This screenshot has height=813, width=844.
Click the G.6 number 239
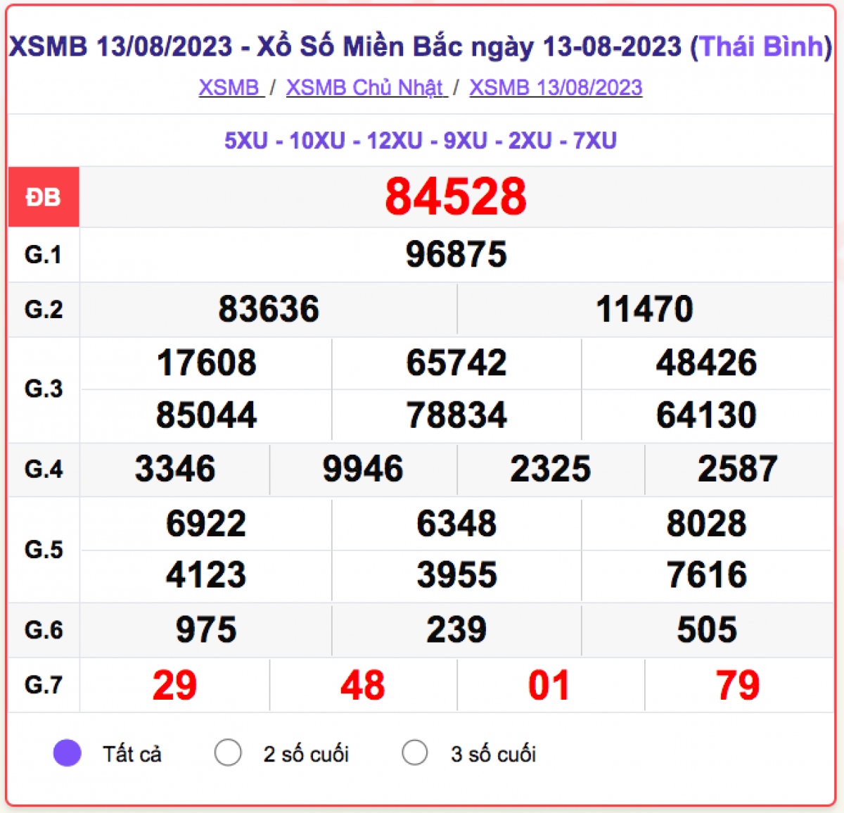coord(456,630)
